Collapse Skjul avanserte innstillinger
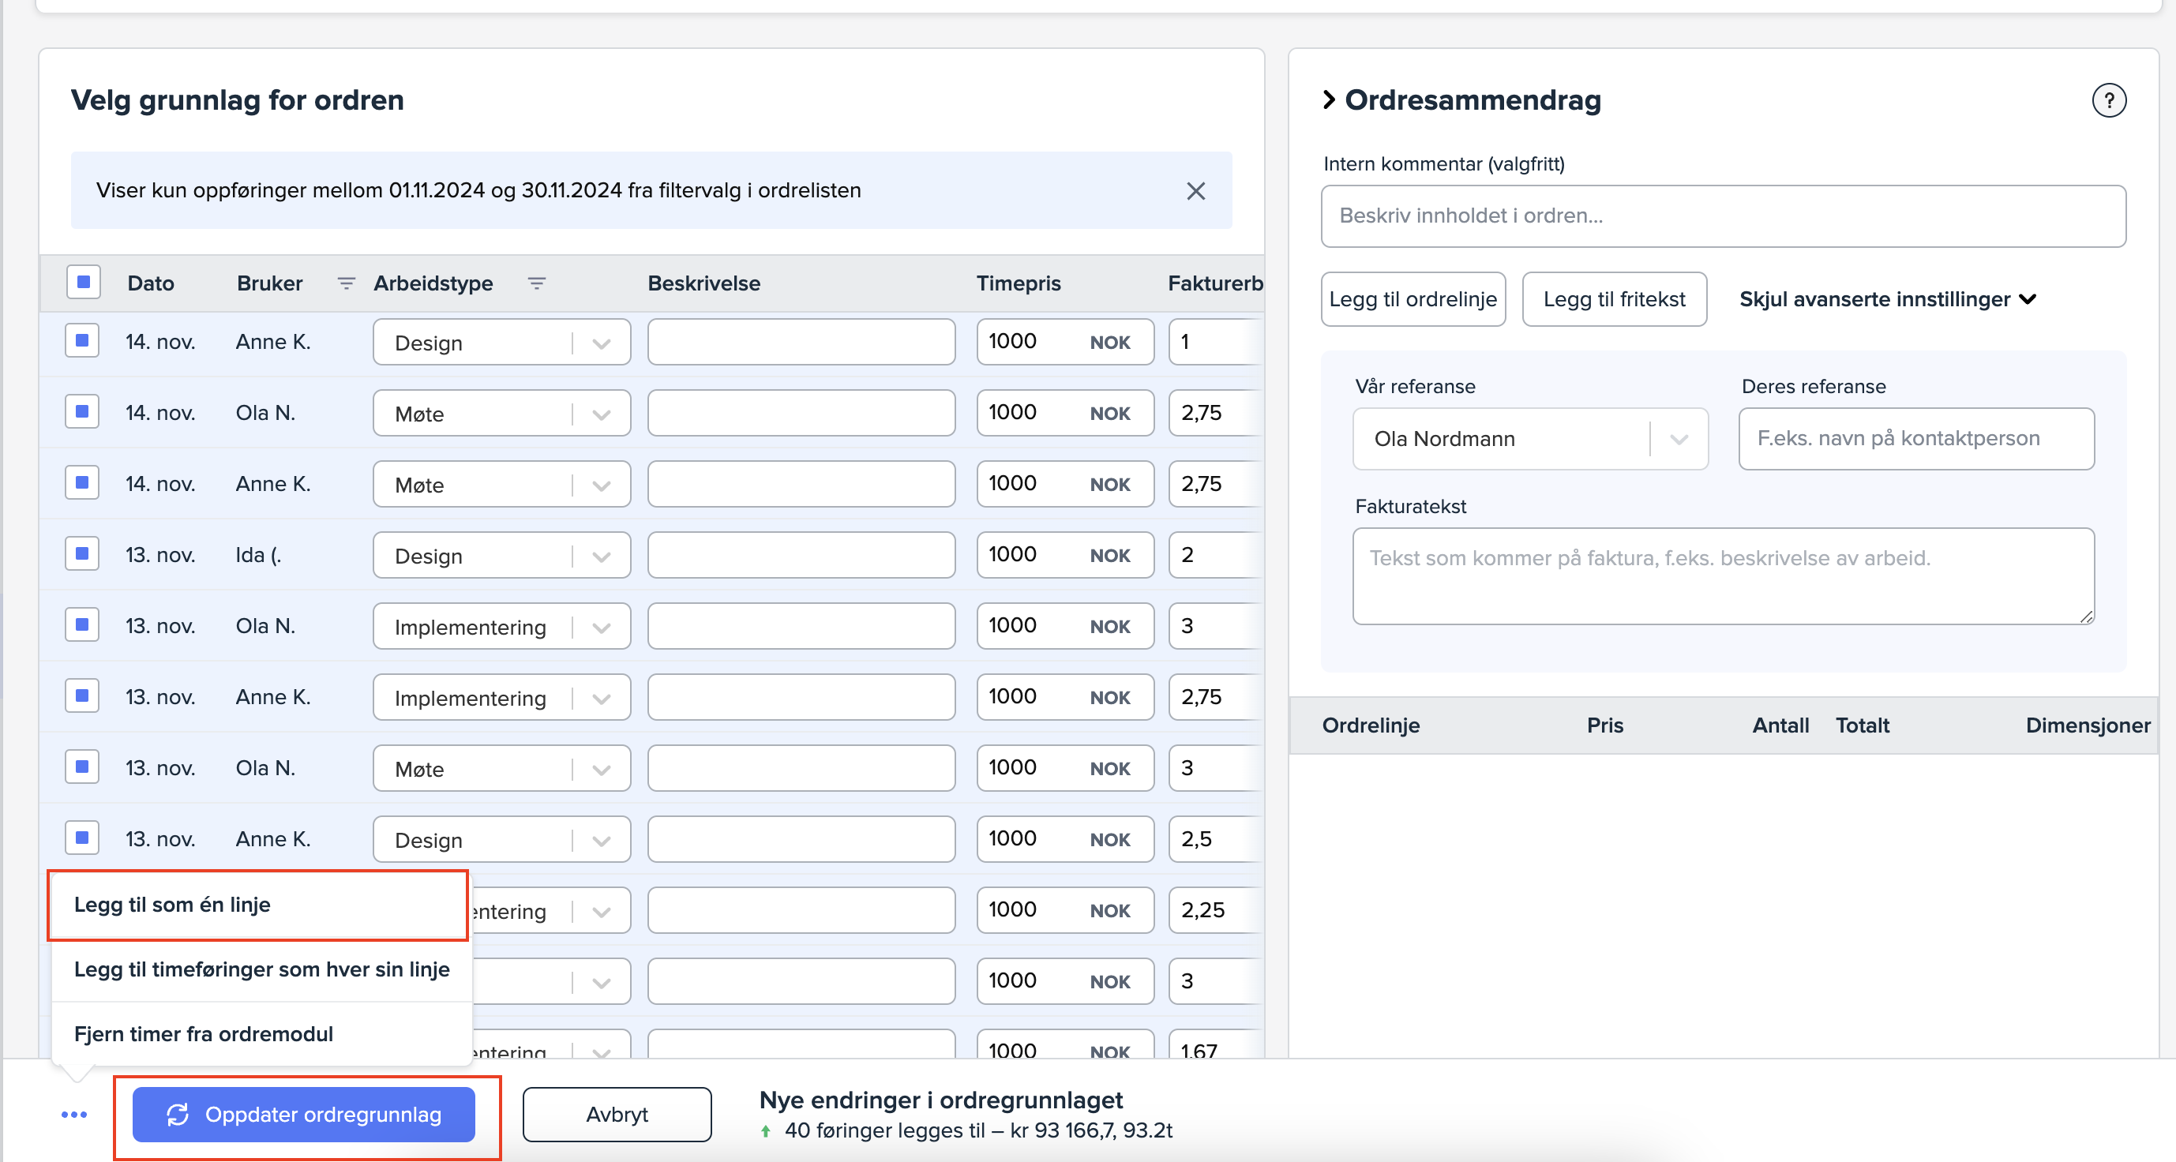Screen dimensions: 2176x1162 click(1887, 299)
